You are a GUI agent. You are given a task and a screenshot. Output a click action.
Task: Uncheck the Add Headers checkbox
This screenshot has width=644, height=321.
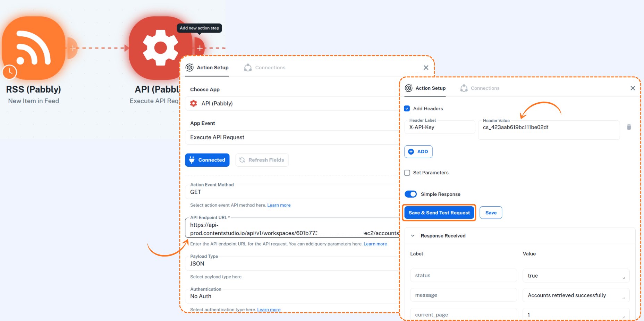pos(407,109)
